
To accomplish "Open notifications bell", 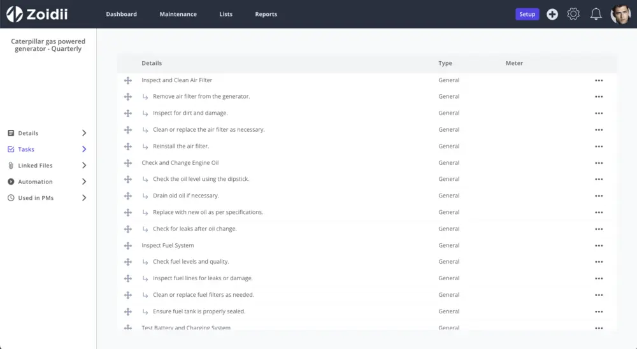I will (x=596, y=14).
